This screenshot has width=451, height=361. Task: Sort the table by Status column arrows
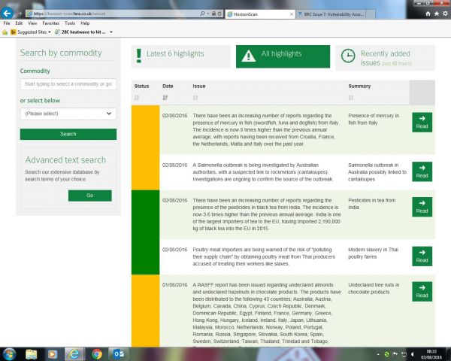tap(137, 98)
